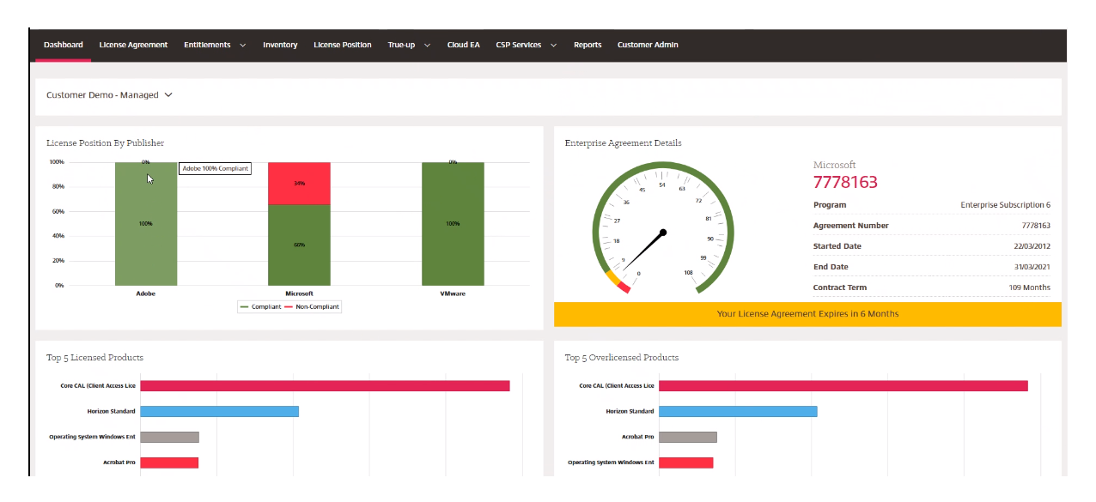Open the Inventory section
Screen dimensions: 1096x502
point(280,45)
